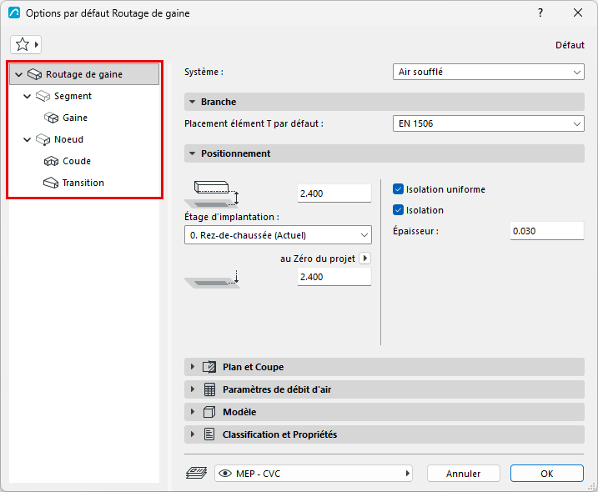598x492 pixels.
Task: Click the elevation to story field 2.400
Action: [334, 193]
